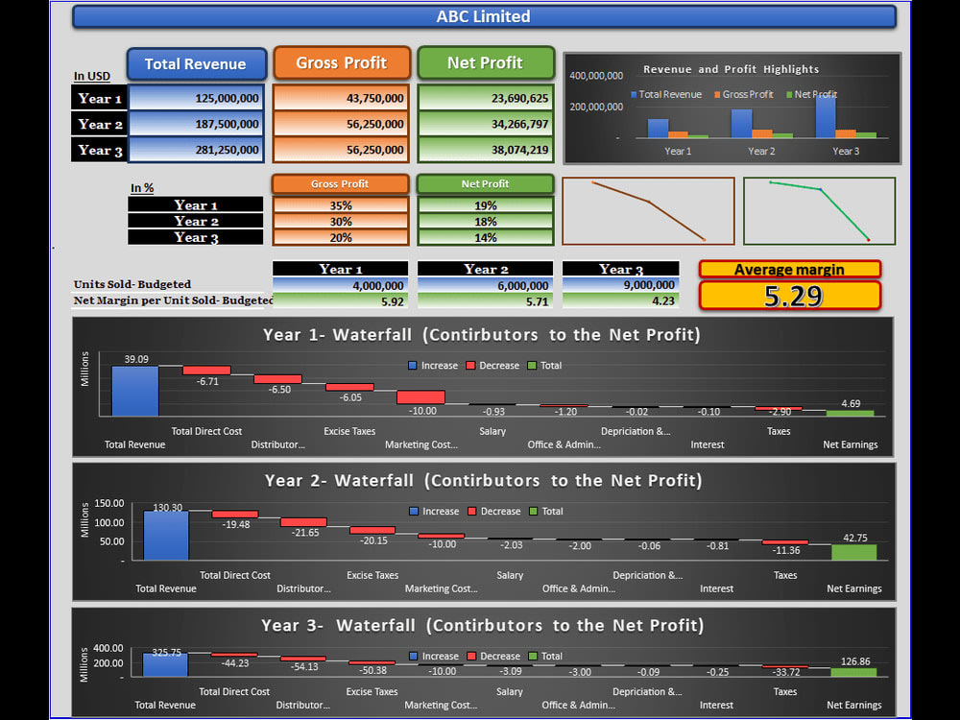
Task: Toggle the Increase series in Year 2 waterfall legend
Action: 413,511
